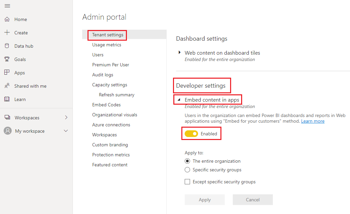Open the Learn more link
350x214 pixels.
(x=313, y=121)
